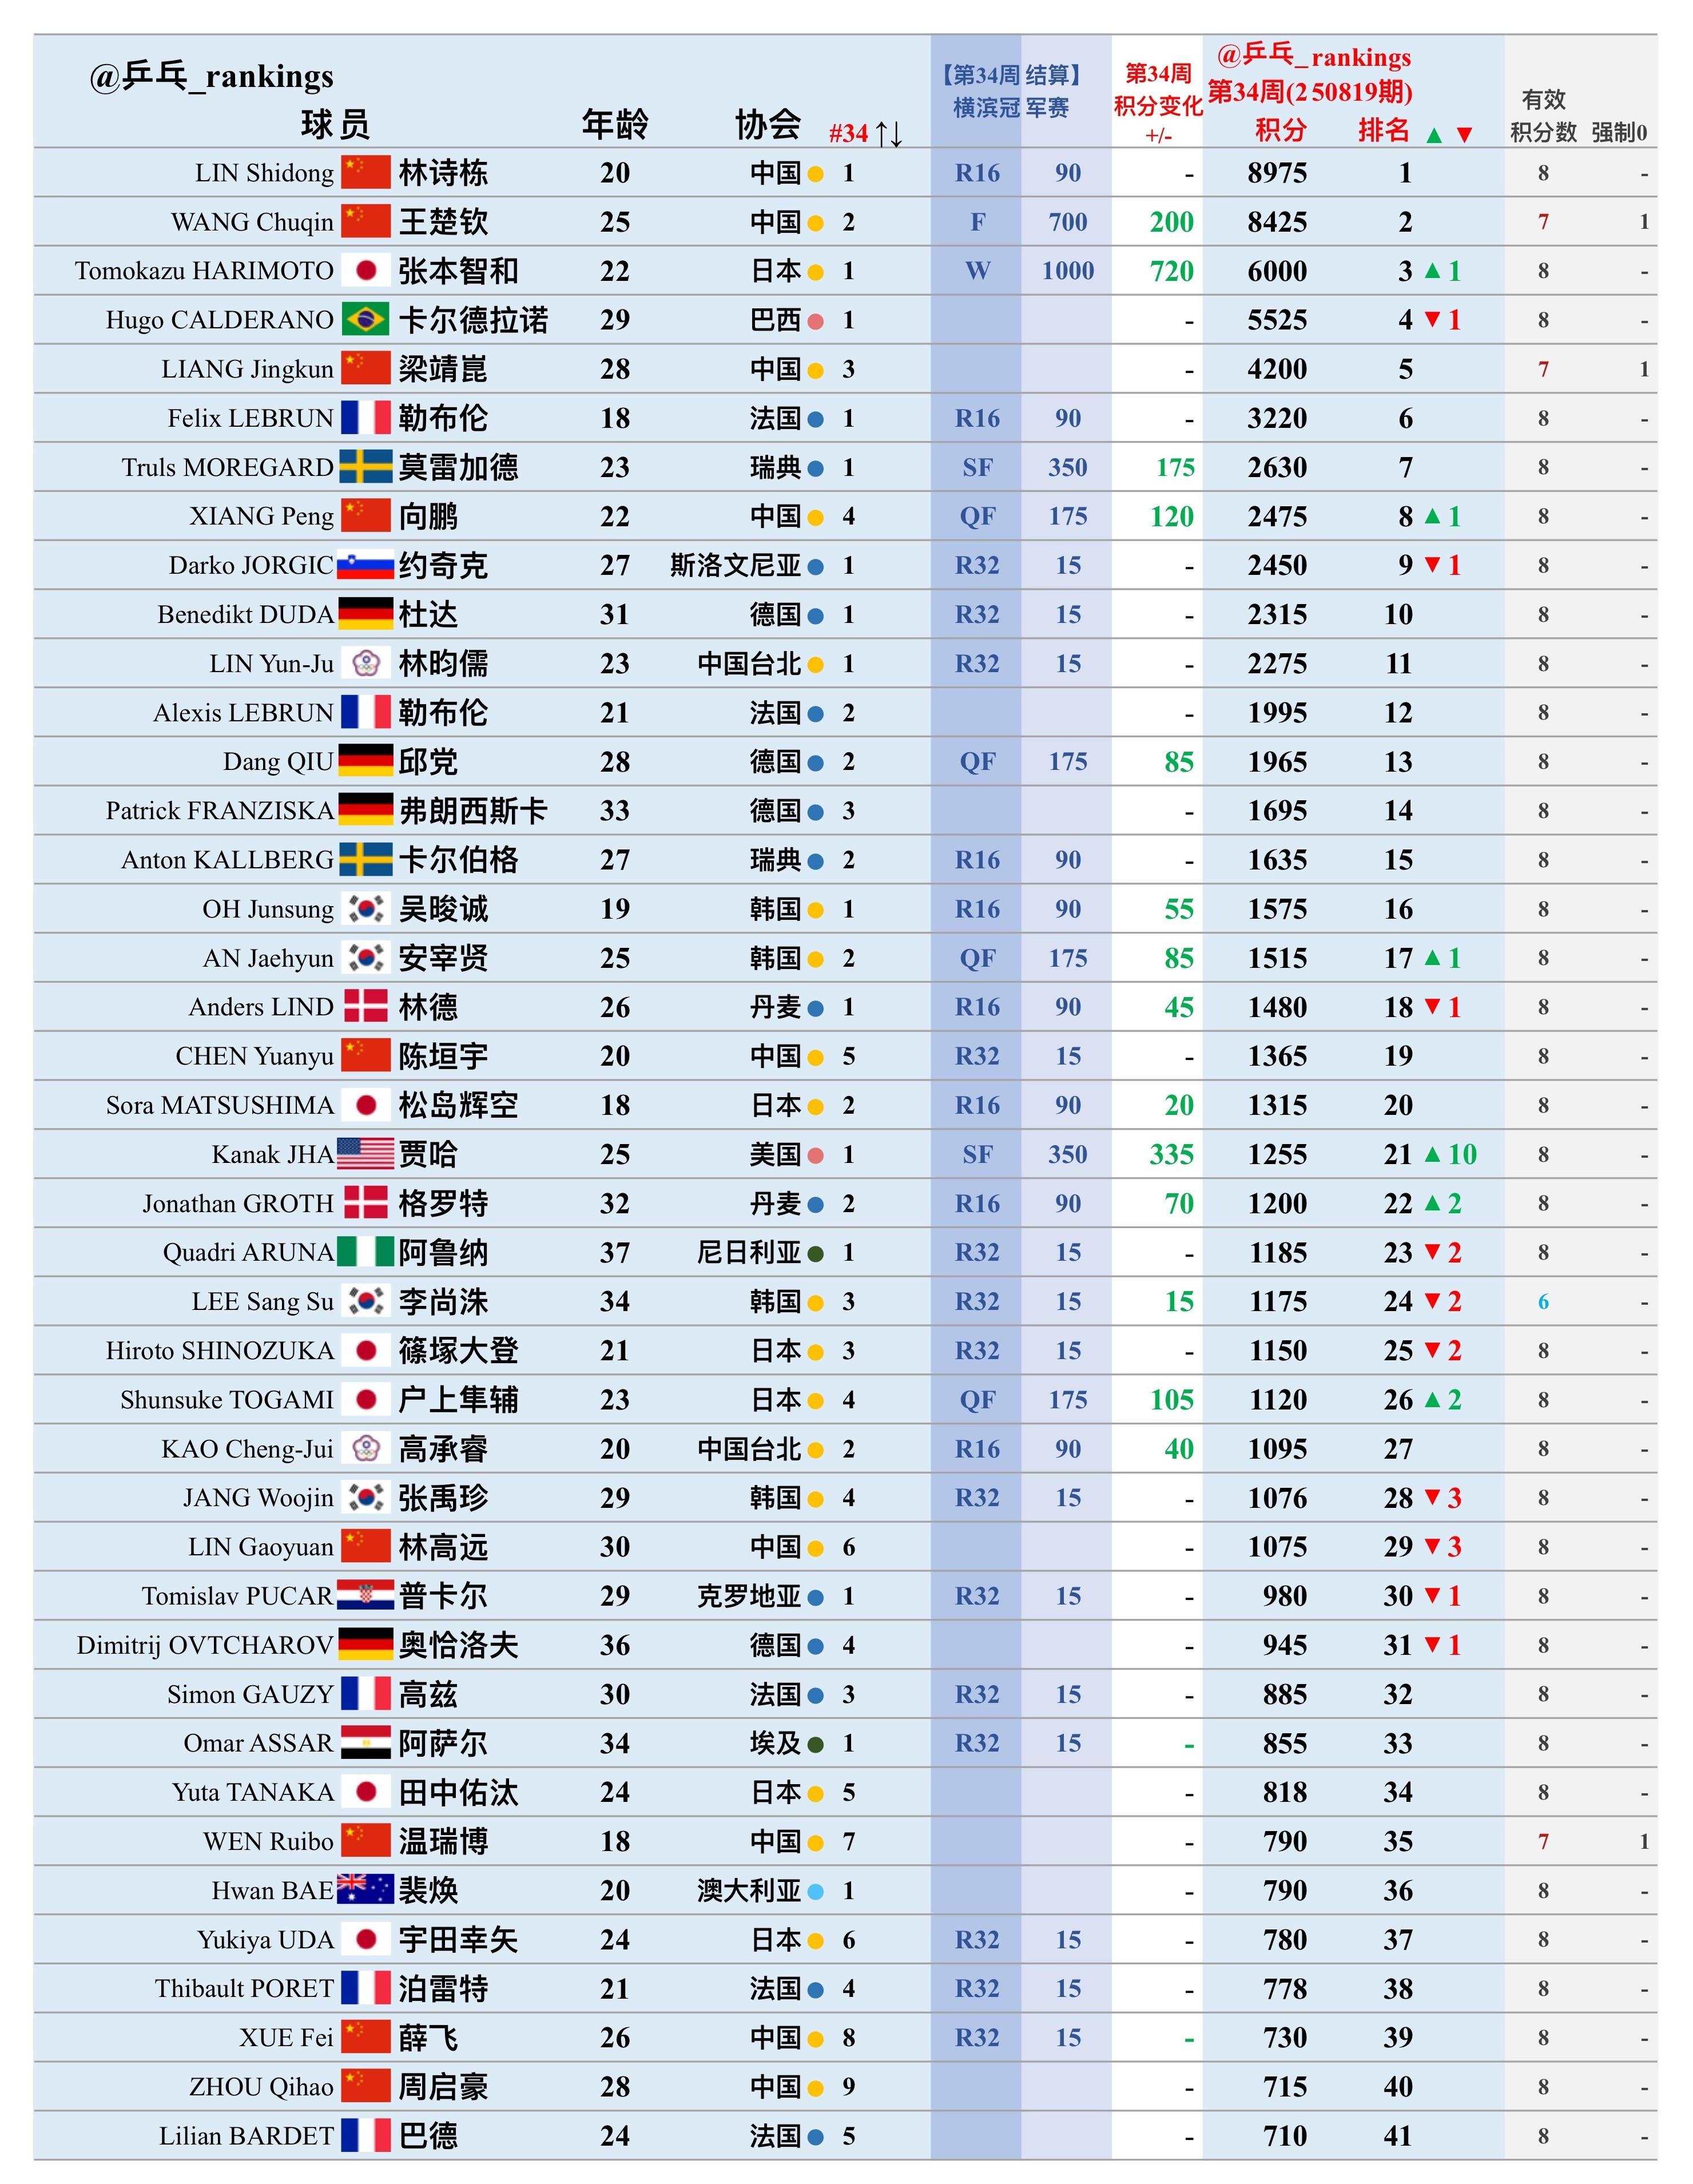The width and height of the screenshot is (1693, 2184).
Task: Click the 积分 column header
Action: (x=1280, y=130)
